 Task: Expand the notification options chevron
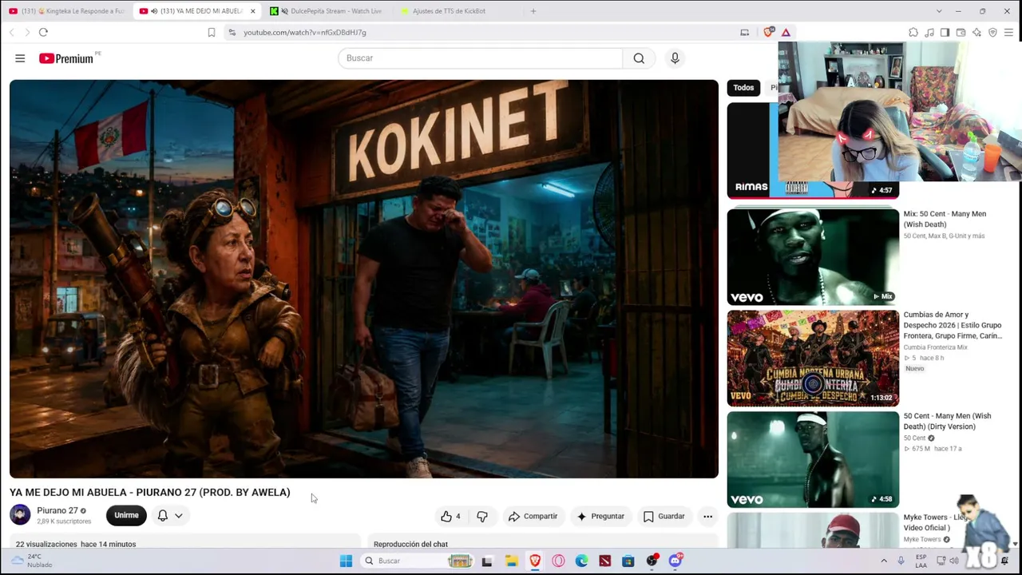[x=179, y=516]
